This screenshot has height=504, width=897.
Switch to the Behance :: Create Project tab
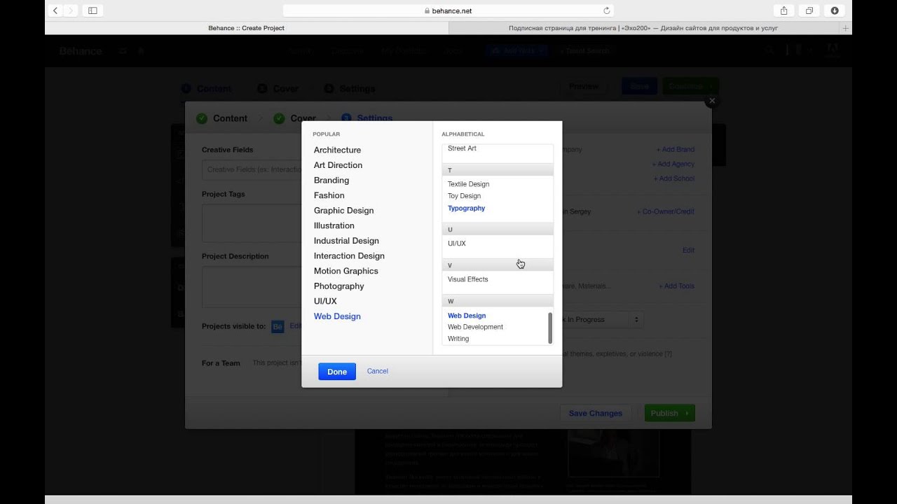pyautogui.click(x=247, y=28)
